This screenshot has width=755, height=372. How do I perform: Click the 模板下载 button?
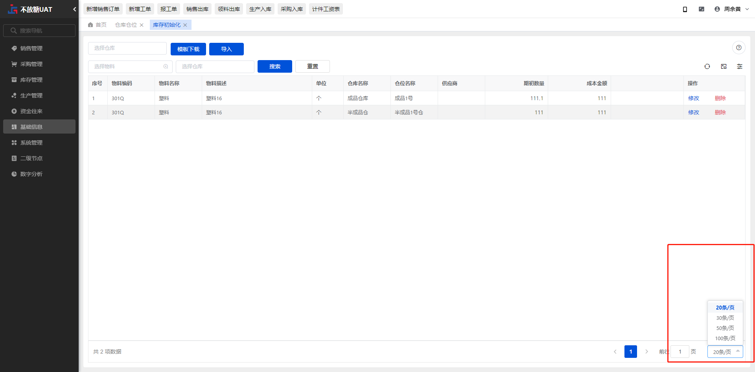(188, 49)
